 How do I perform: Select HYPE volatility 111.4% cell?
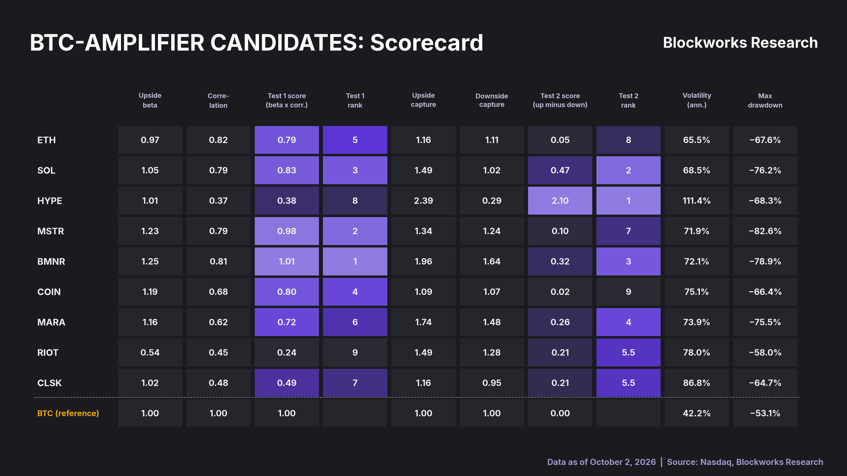pyautogui.click(x=697, y=201)
